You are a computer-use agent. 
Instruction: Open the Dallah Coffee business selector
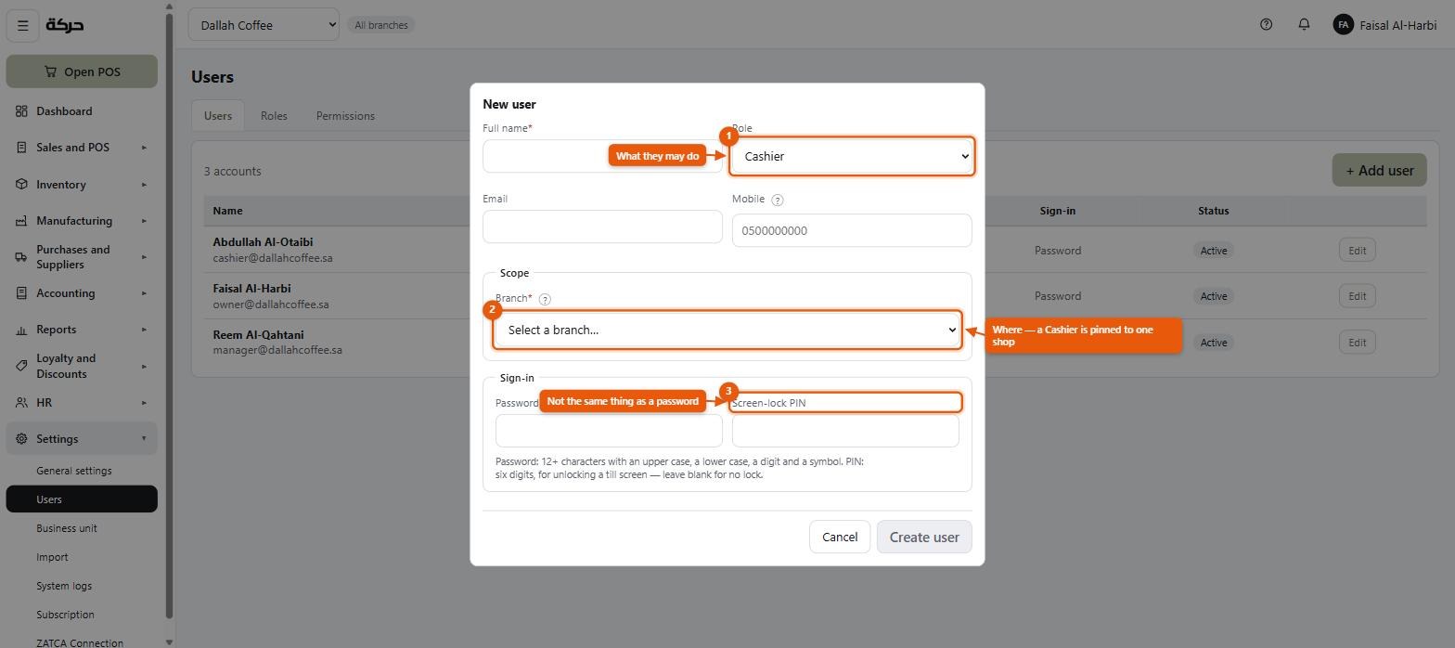click(264, 25)
